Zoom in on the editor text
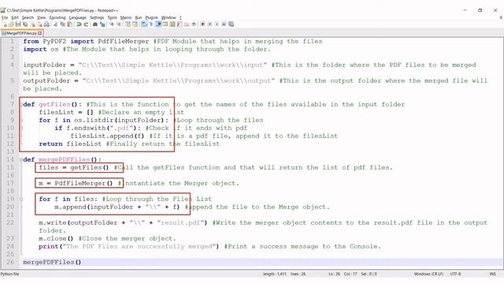This screenshot has width=504, height=284. point(112,24)
